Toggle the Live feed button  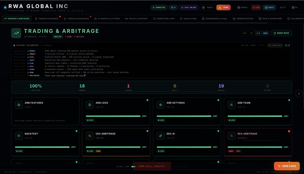point(256,7)
